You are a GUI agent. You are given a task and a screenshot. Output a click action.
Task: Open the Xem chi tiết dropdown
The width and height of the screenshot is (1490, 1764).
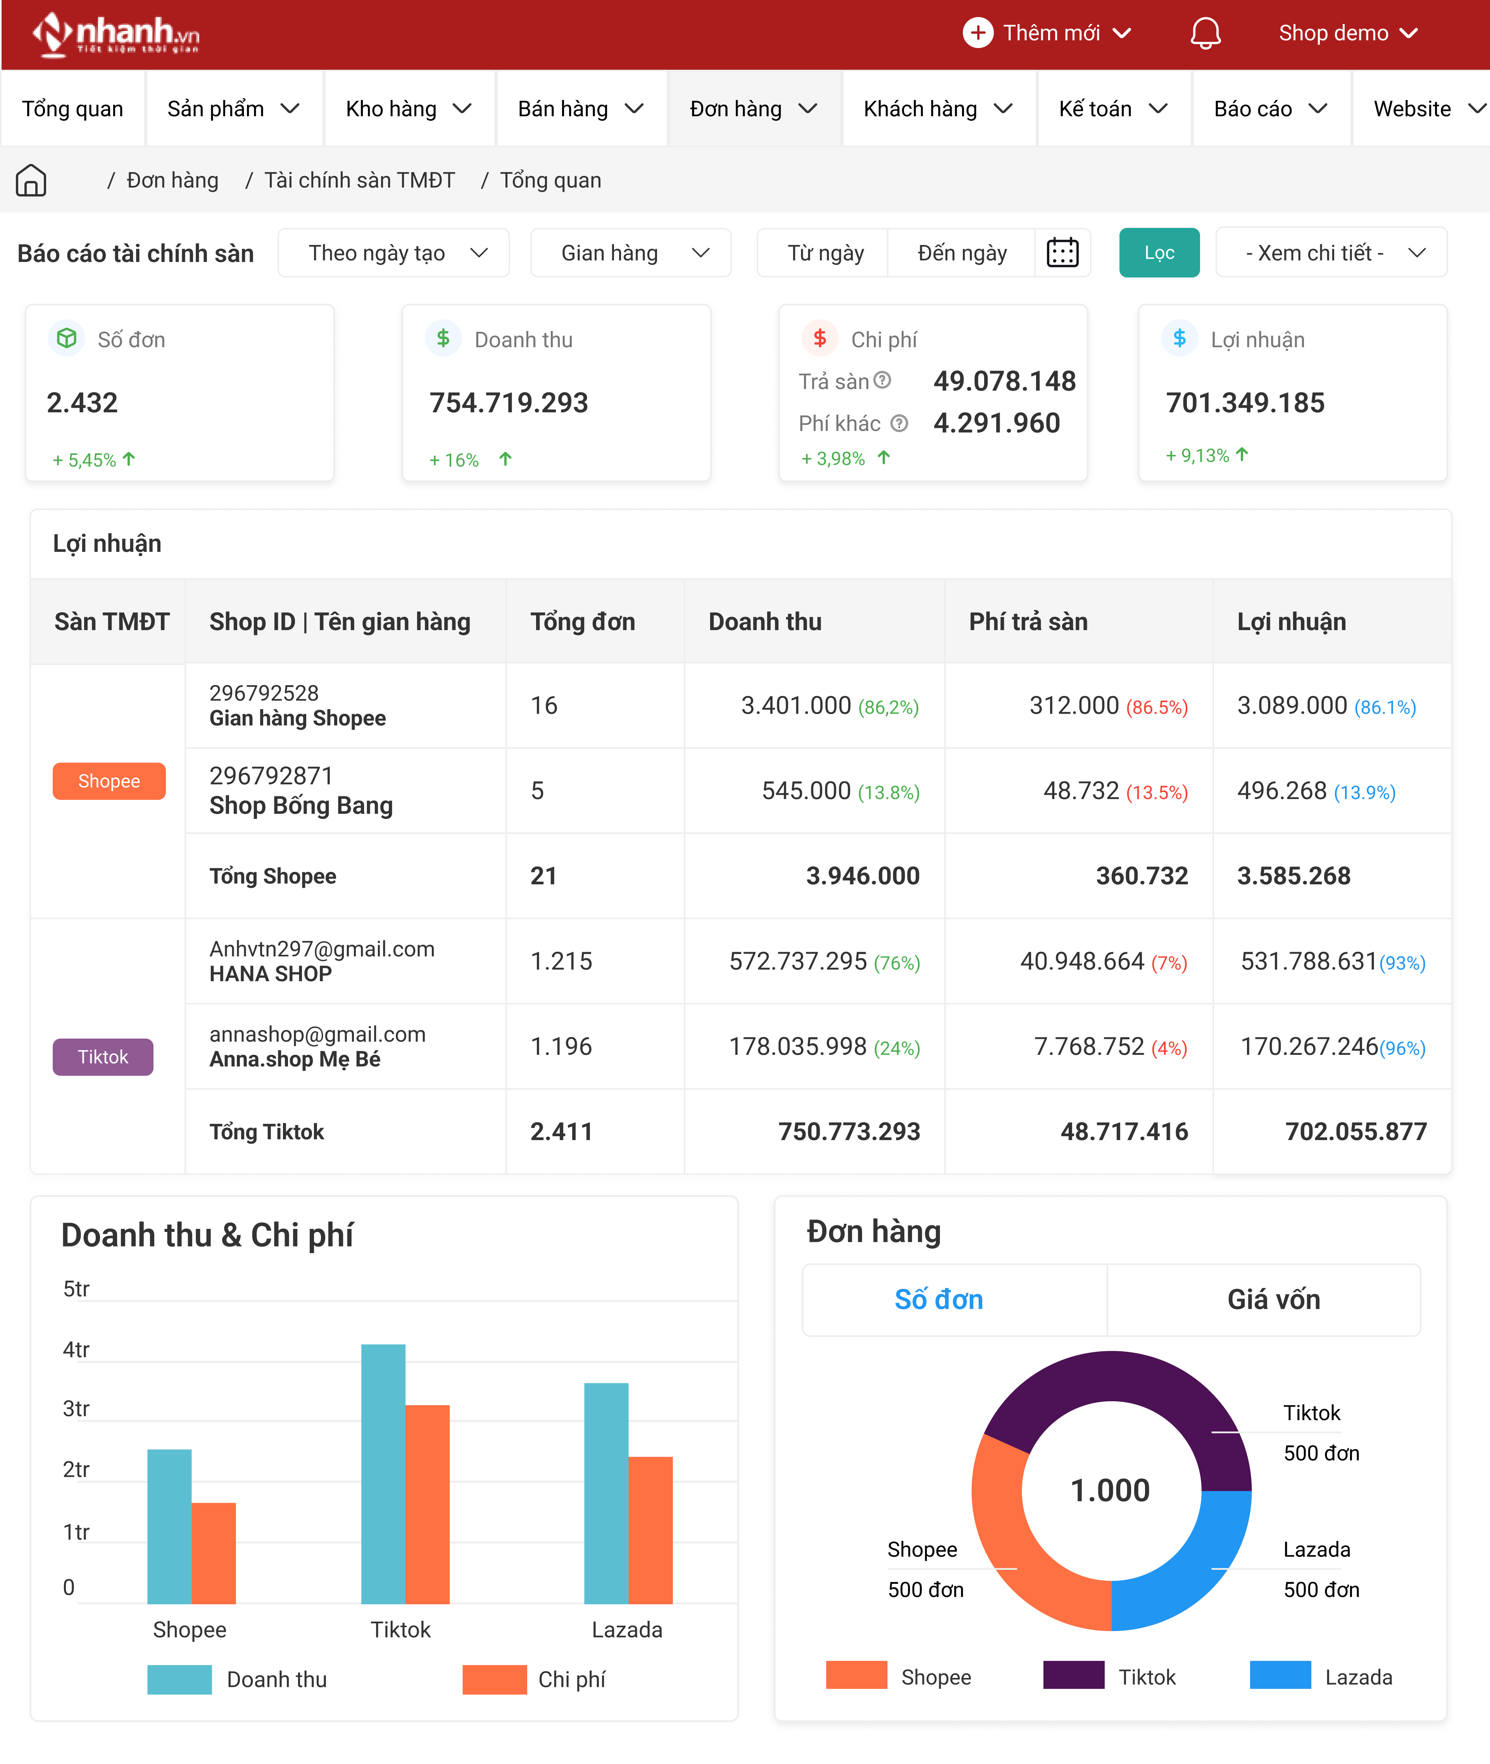click(1330, 253)
